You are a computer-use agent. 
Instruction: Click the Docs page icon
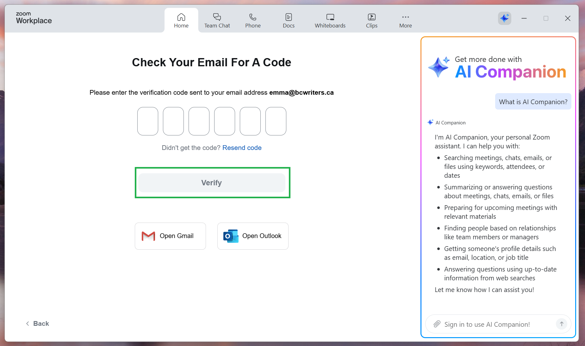click(289, 17)
